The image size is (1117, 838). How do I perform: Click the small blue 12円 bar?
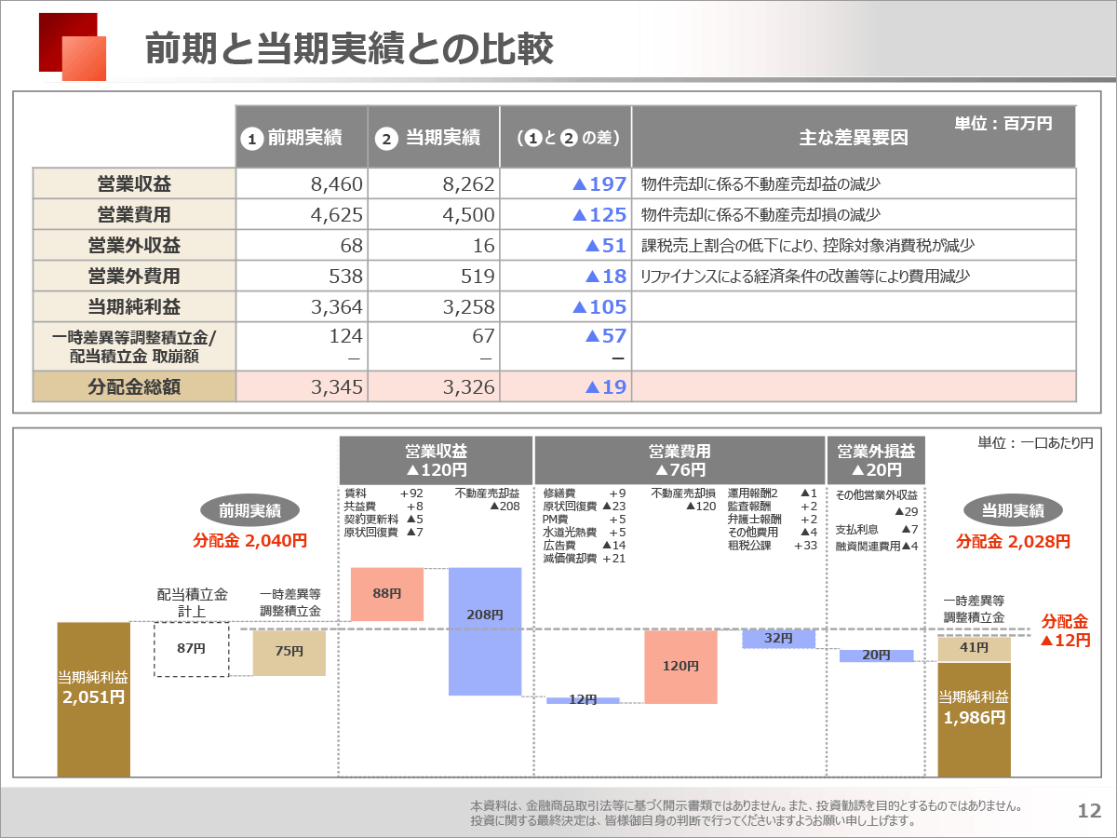583,700
